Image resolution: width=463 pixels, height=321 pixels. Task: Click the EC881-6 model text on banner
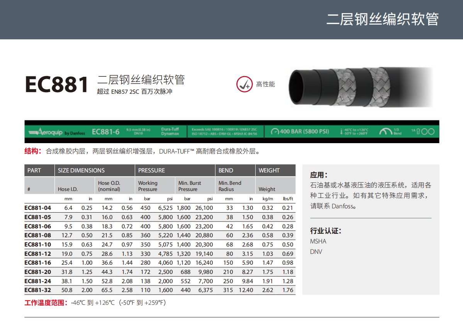coord(105,132)
